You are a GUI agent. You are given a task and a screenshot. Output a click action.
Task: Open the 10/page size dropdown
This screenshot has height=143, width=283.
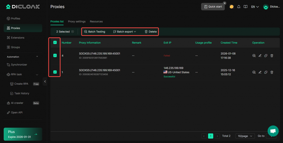pos(245,136)
